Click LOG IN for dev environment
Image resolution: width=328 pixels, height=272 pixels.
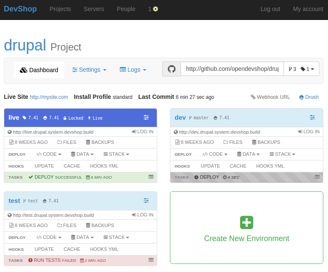[x=309, y=132]
